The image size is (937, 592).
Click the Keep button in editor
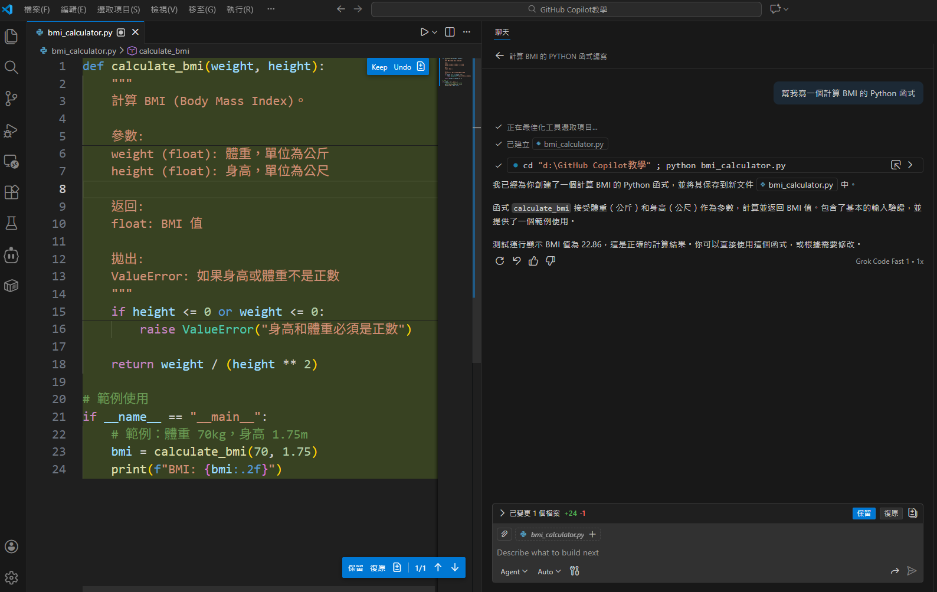coord(379,67)
